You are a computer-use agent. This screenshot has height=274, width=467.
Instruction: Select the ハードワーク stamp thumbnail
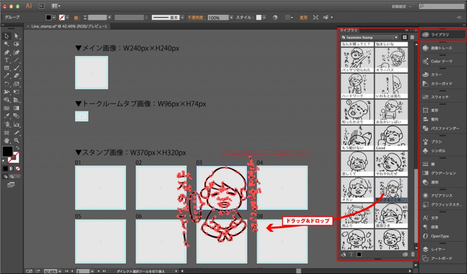[x=357, y=86]
